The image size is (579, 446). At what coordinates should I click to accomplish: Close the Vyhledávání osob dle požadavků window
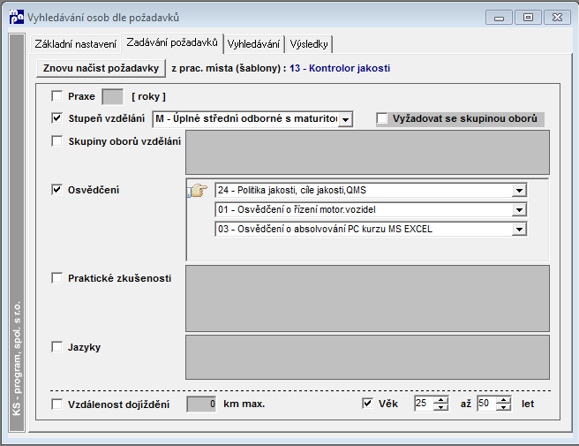click(x=557, y=18)
